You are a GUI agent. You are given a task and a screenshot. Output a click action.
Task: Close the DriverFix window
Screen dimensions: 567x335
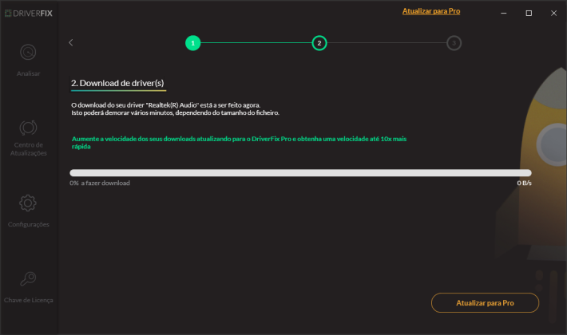(553, 14)
